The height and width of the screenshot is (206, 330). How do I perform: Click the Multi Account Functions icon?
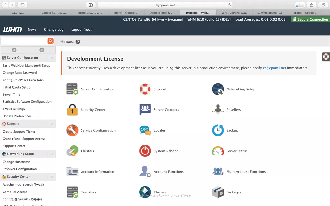coord(218,171)
